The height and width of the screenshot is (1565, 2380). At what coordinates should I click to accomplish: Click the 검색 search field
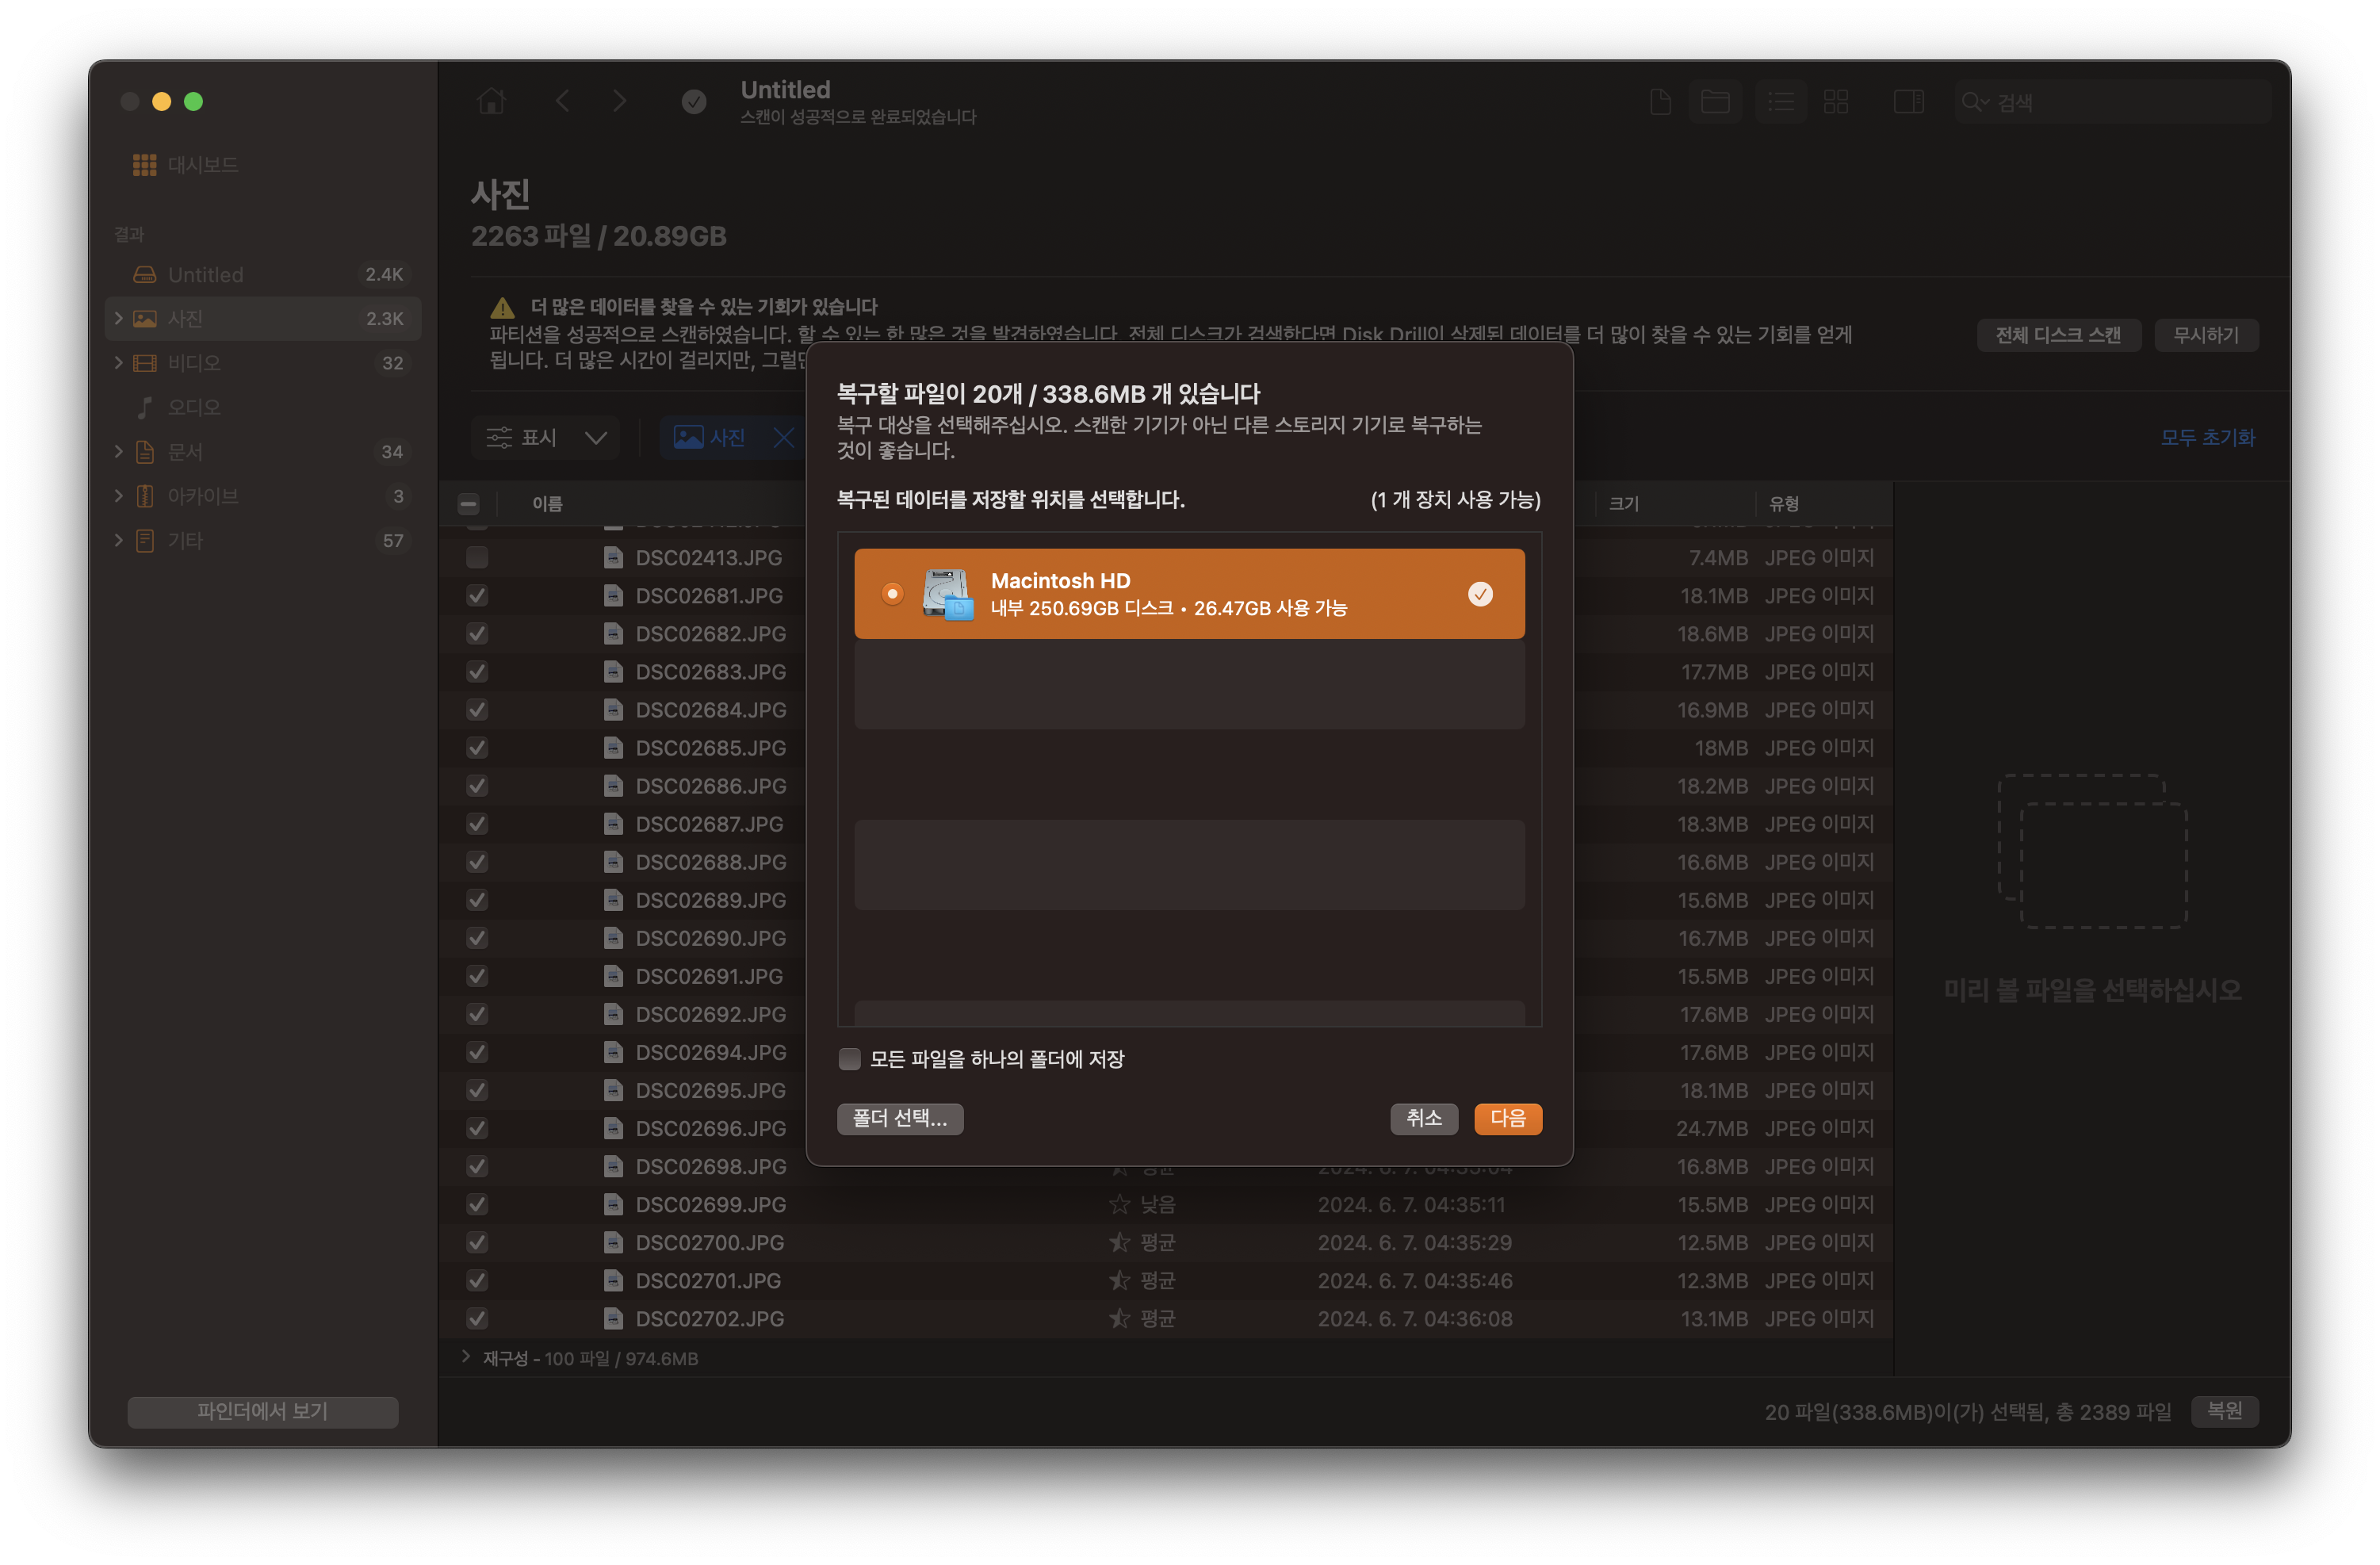tap(2120, 102)
